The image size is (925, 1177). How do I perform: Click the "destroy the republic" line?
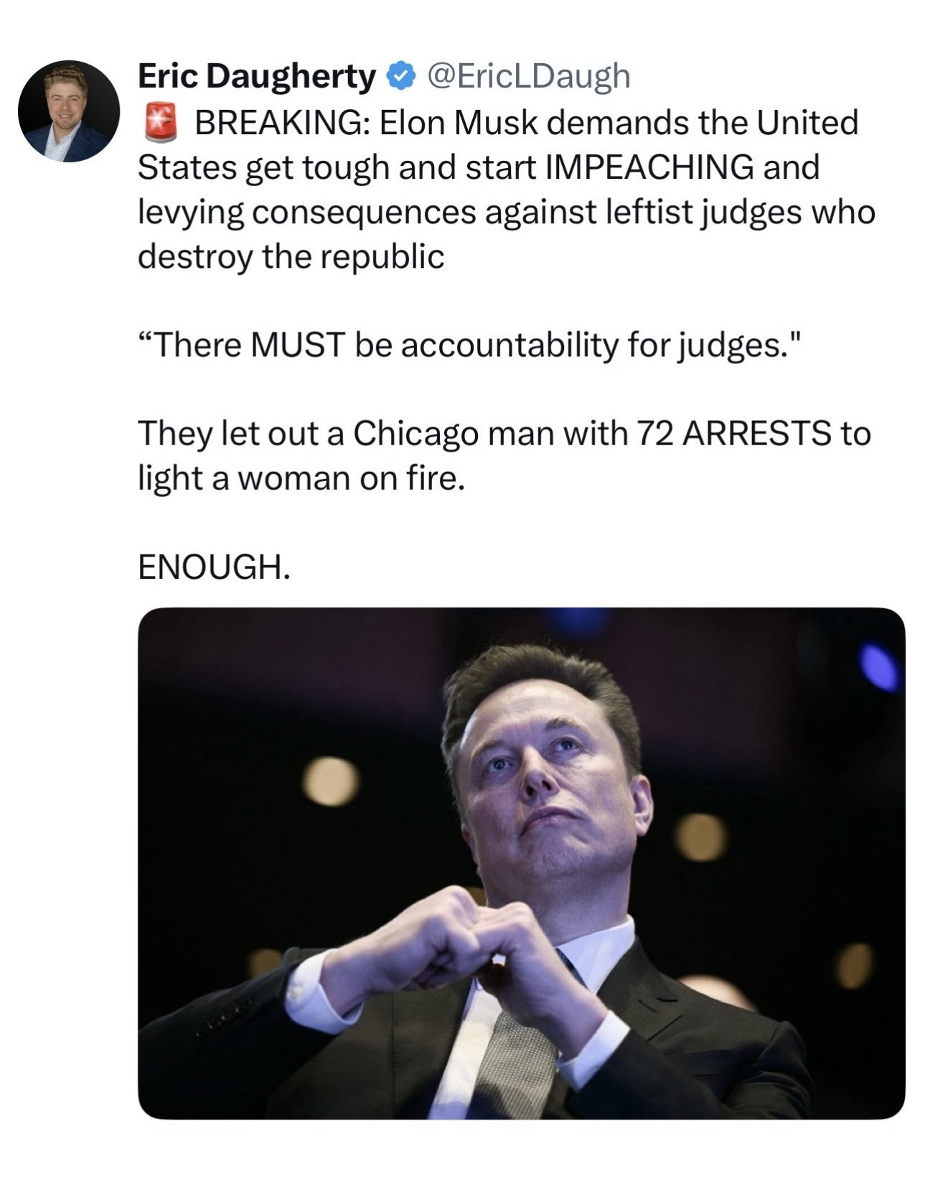click(x=291, y=256)
